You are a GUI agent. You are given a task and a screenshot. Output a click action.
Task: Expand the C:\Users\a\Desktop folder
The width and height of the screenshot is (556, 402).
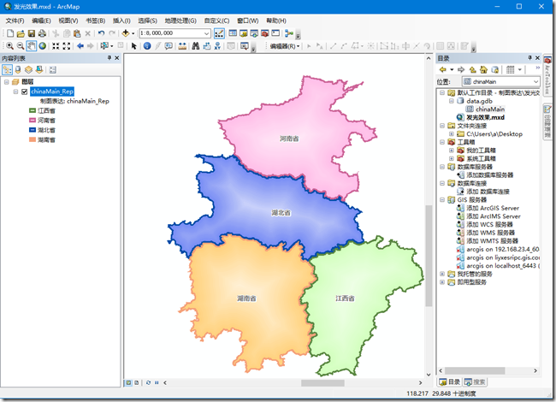(x=452, y=134)
